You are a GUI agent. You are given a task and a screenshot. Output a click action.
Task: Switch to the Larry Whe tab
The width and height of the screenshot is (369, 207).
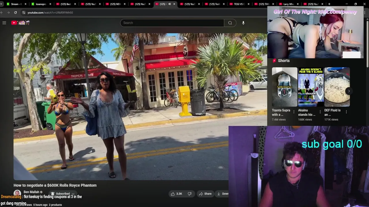pyautogui.click(x=289, y=4)
